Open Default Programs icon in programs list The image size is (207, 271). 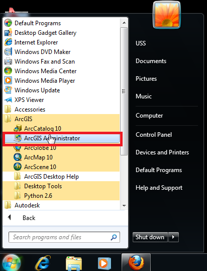pos(8,23)
